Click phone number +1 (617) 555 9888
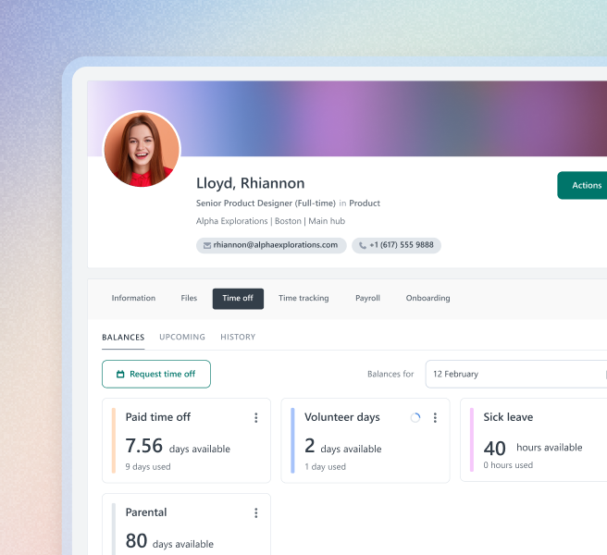This screenshot has height=555, width=607. point(396,245)
